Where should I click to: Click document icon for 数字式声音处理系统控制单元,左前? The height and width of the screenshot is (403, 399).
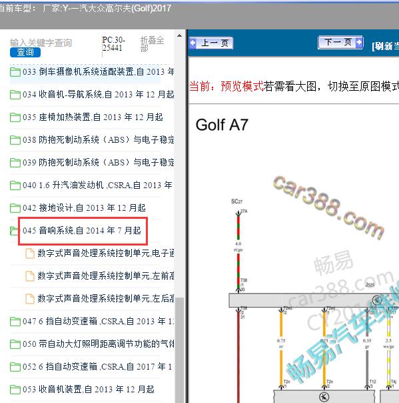30,276
